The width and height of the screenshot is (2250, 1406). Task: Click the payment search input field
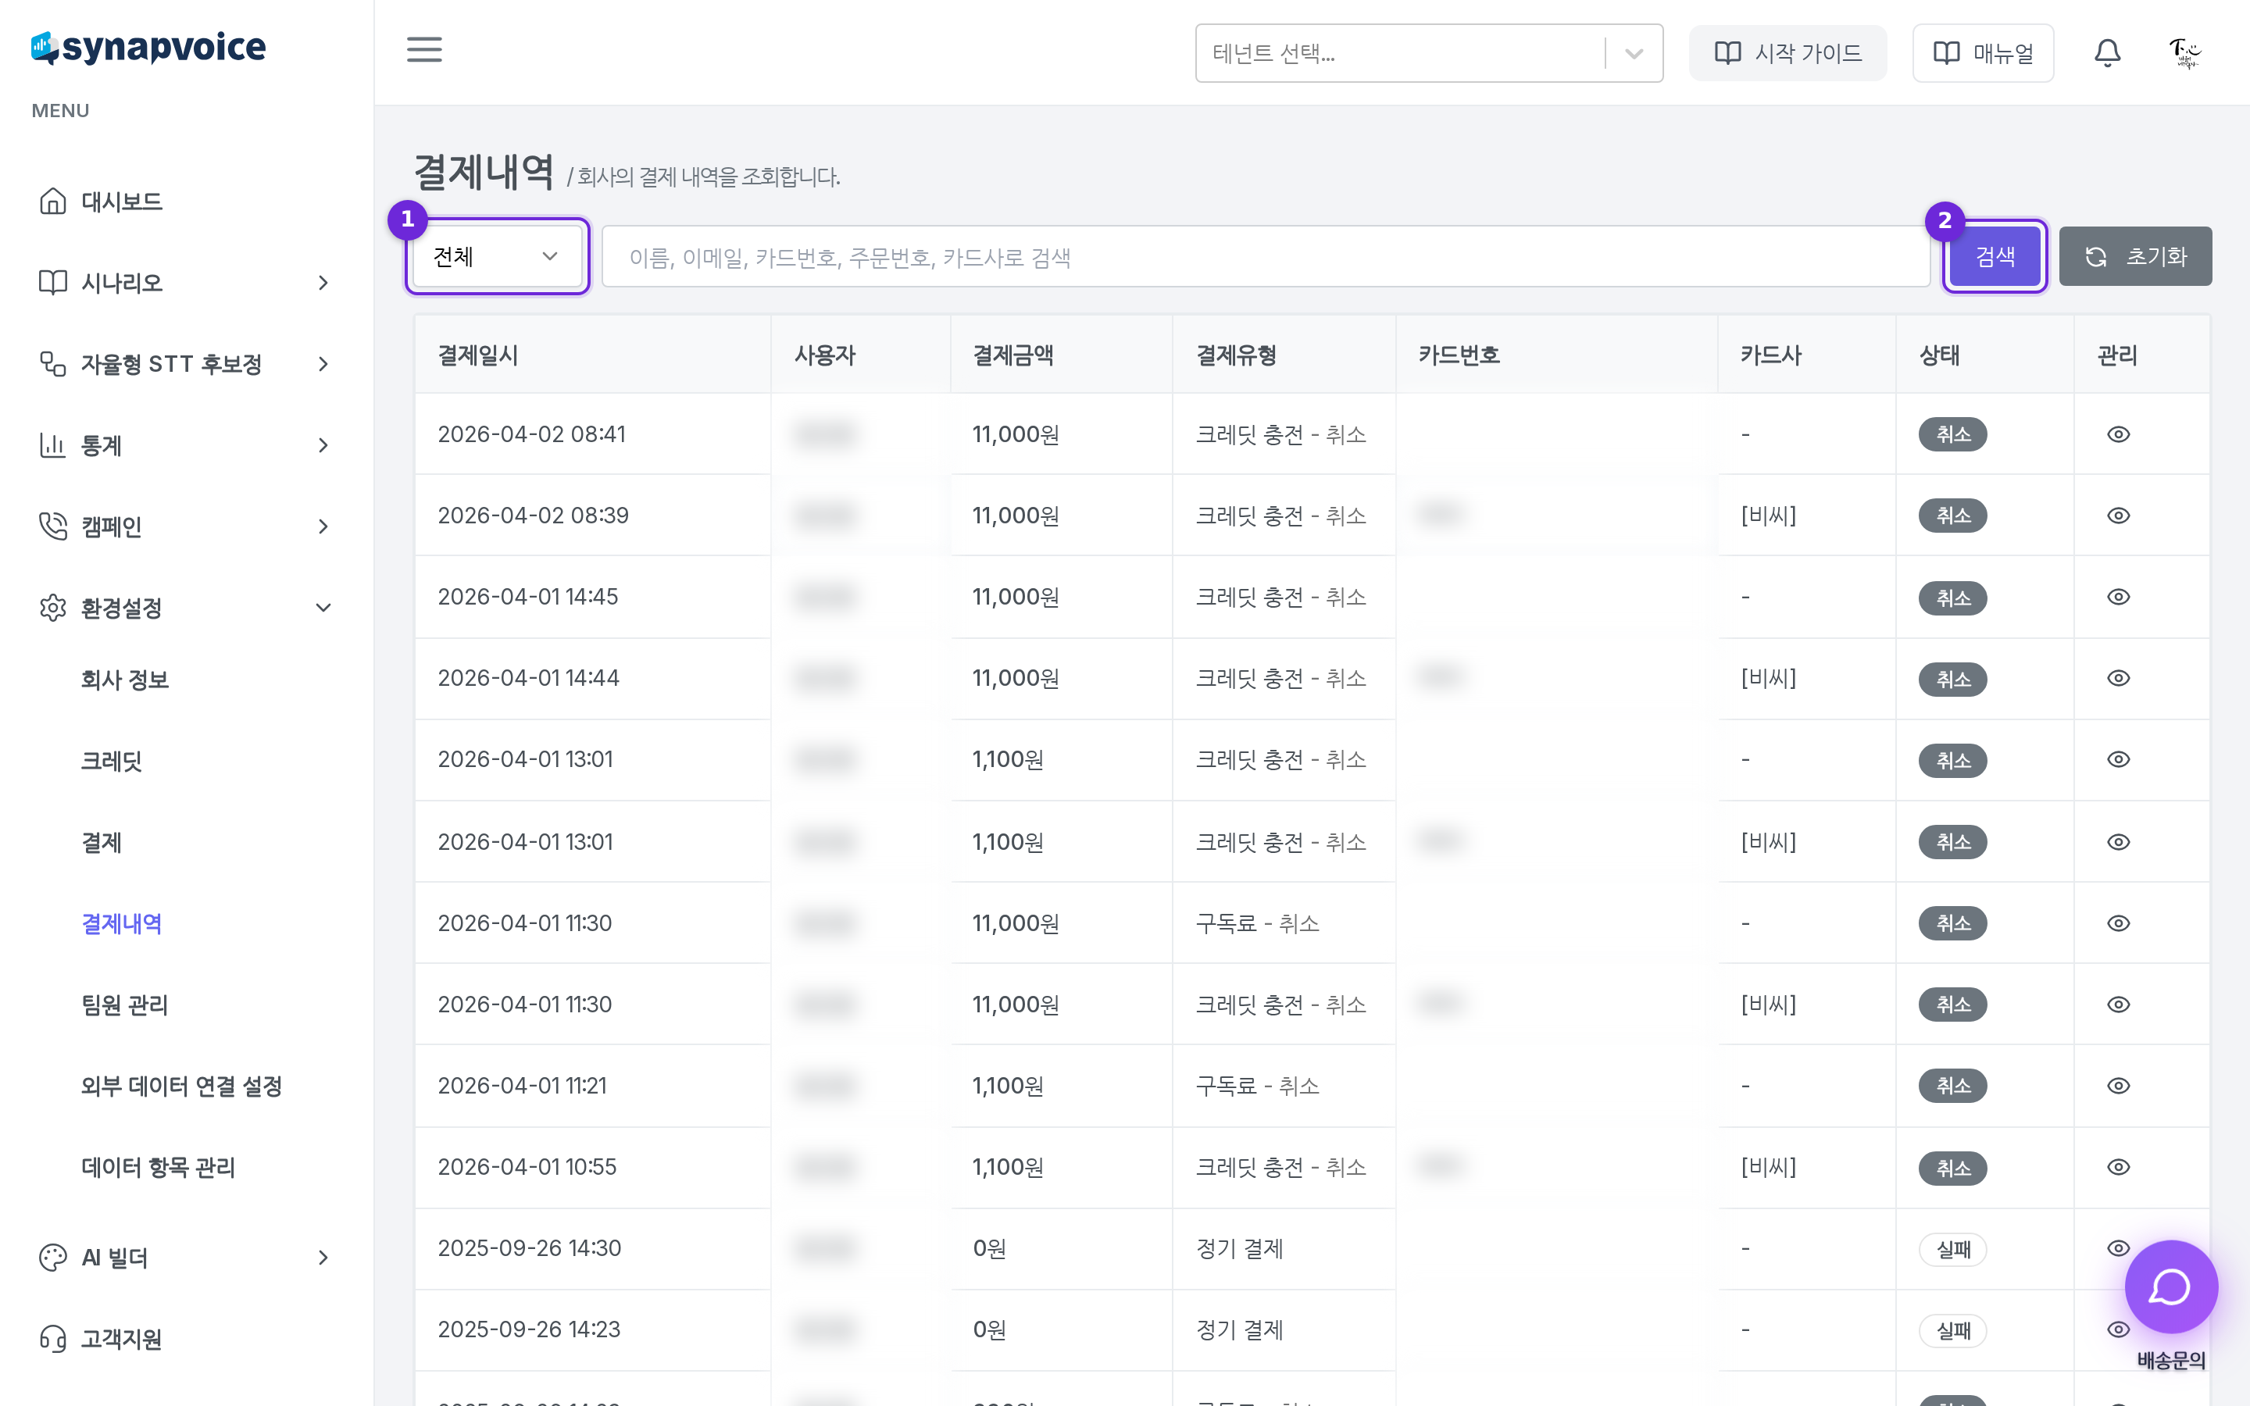pos(1266,257)
